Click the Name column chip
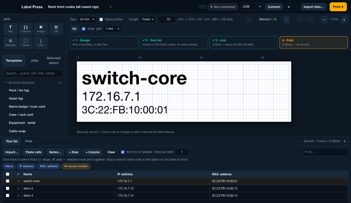The height and width of the screenshot is (203, 351). click(9, 166)
